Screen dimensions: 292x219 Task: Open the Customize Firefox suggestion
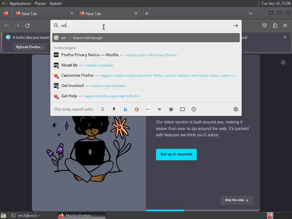tap(146, 75)
